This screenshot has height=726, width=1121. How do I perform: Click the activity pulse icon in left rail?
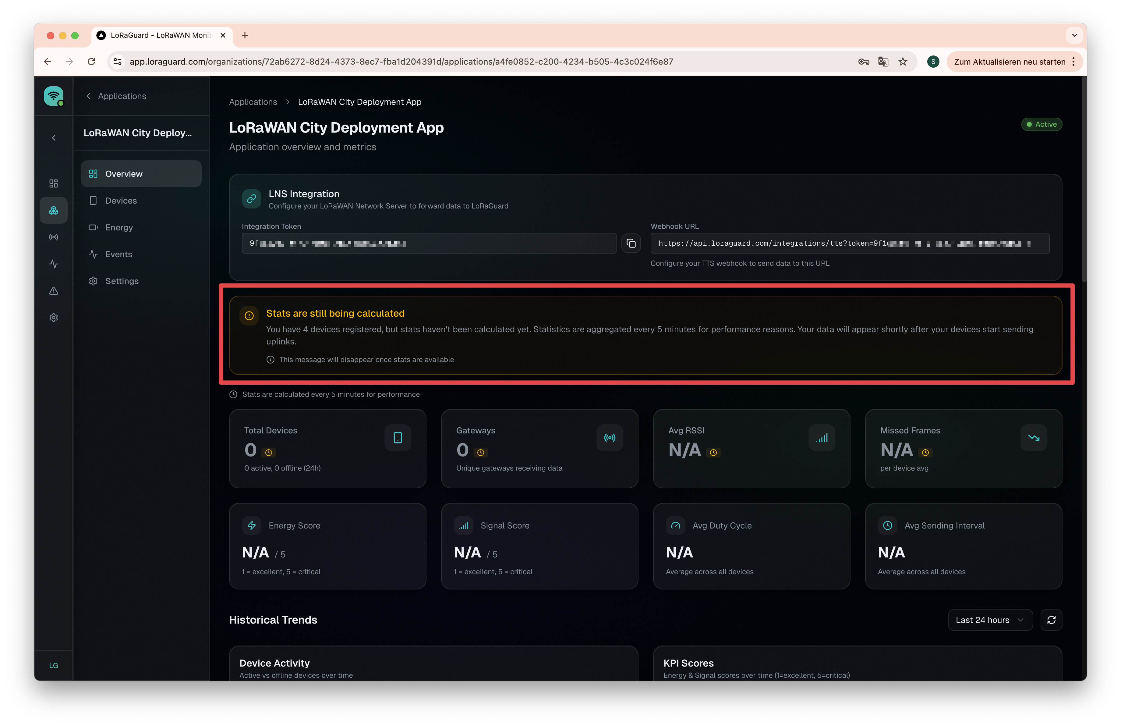coord(54,264)
